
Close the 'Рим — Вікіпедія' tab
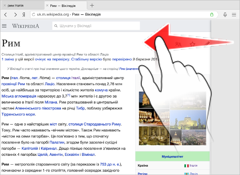47,6
